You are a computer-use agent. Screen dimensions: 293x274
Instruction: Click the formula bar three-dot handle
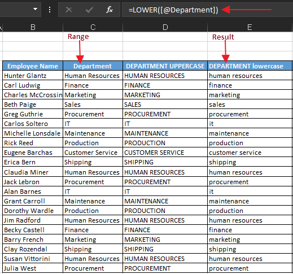point(50,10)
